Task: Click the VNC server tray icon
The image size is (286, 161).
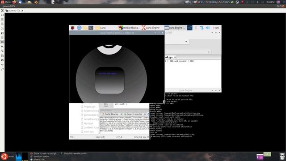Action: tap(189, 28)
